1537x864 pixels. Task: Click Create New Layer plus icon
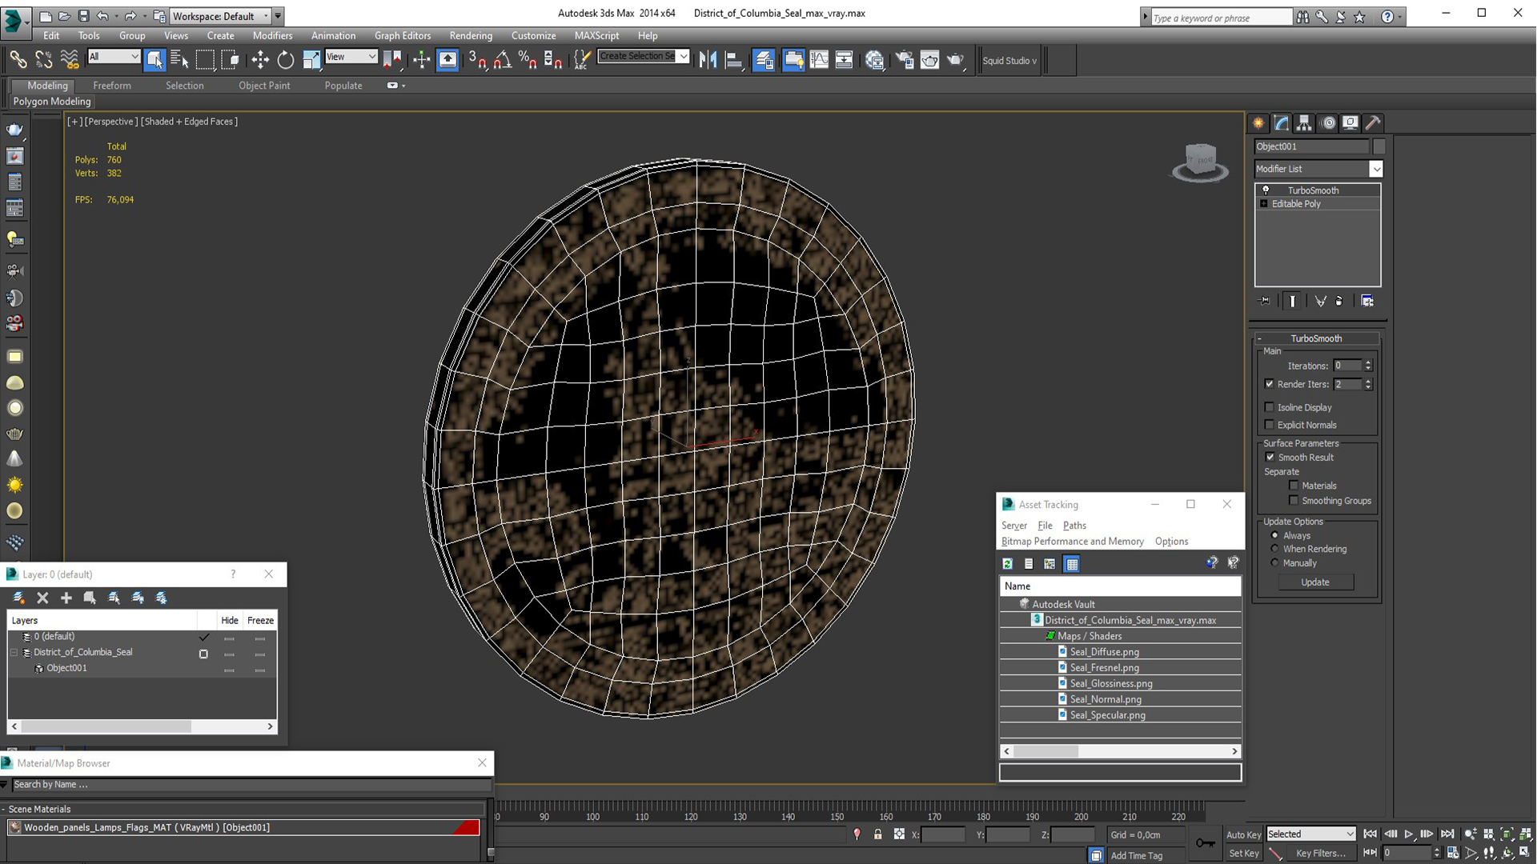pyautogui.click(x=66, y=598)
